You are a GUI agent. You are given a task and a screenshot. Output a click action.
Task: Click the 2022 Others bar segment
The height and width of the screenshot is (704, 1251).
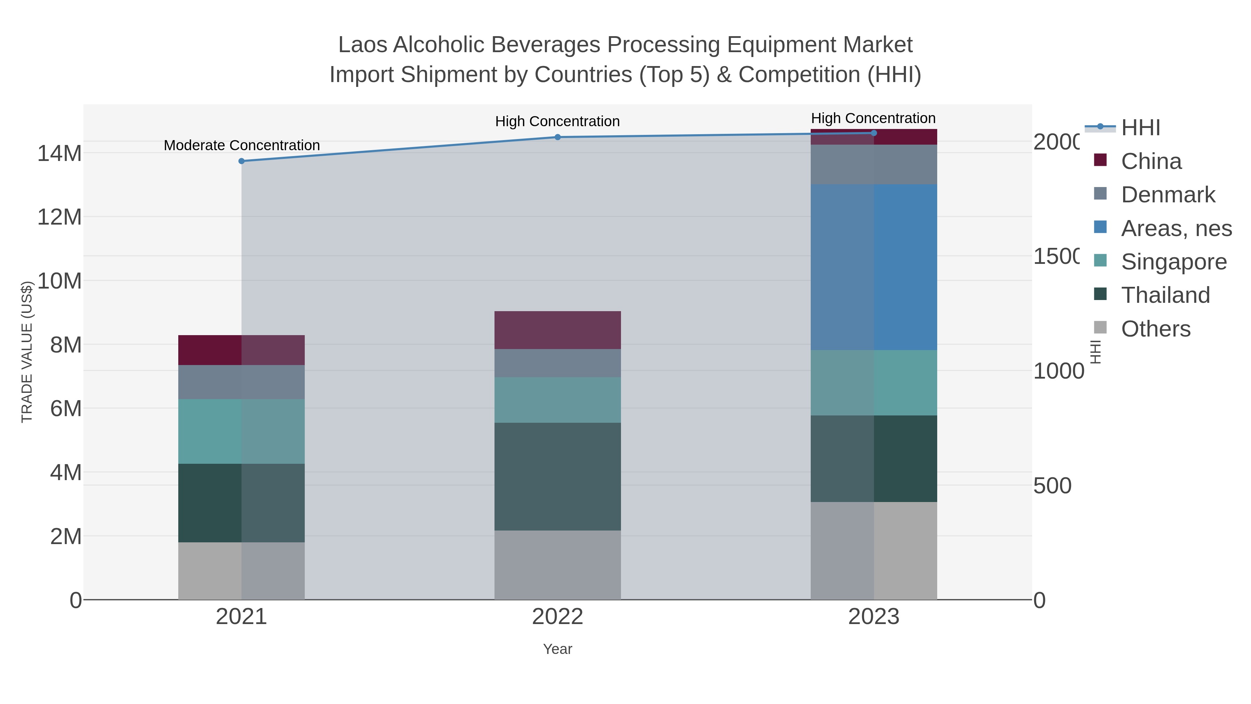pos(557,565)
